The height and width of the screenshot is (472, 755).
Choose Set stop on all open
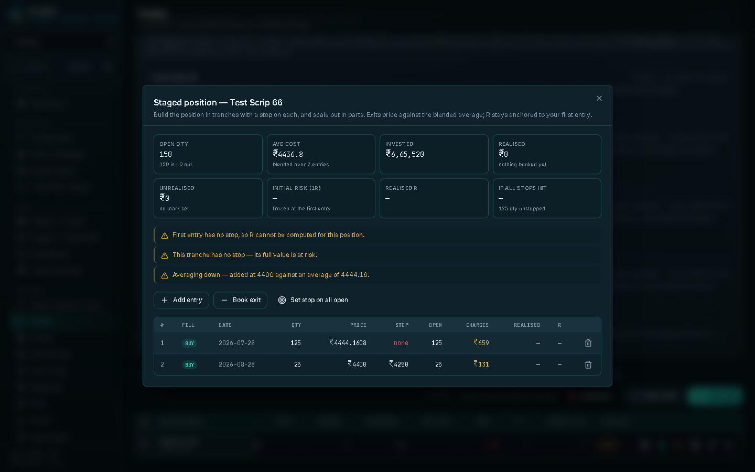coord(313,300)
